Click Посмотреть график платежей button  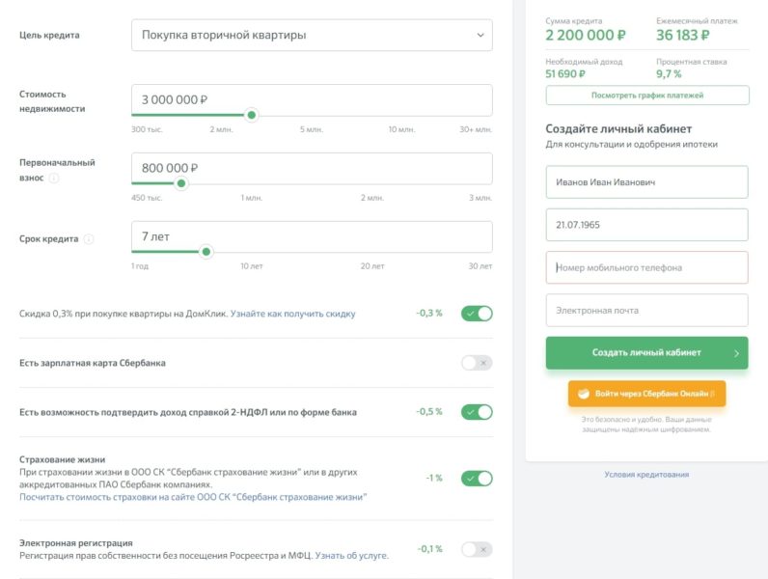(646, 96)
